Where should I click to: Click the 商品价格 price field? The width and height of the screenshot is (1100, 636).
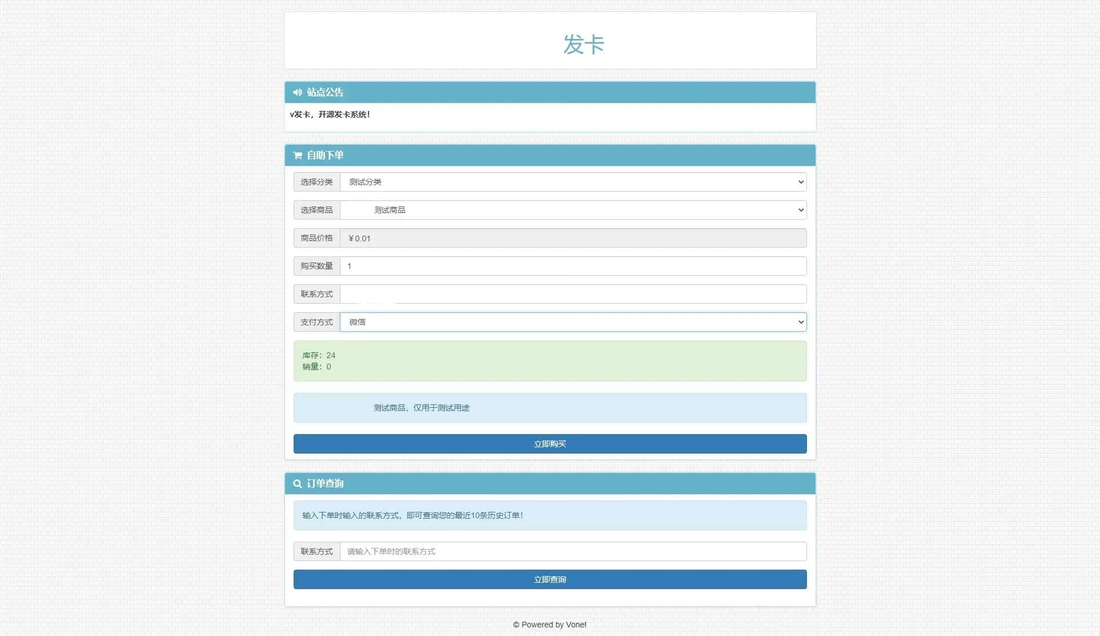click(573, 238)
